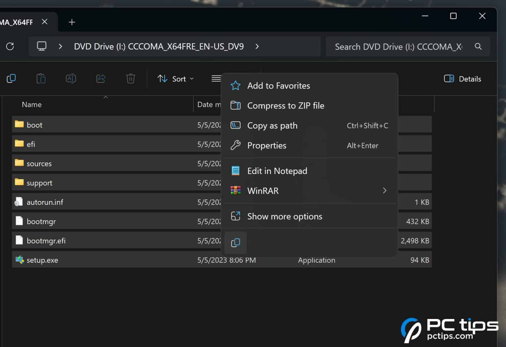Select the Rename icon on the toolbar
The image size is (506, 347).
tap(70, 78)
